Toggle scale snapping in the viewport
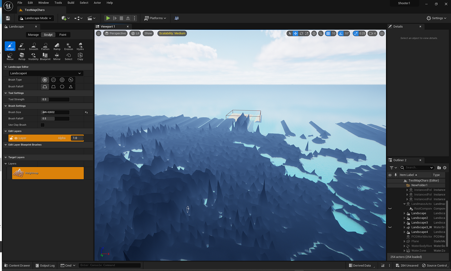The image size is (451, 271). point(356,33)
